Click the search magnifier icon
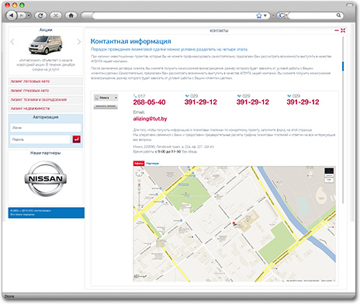 (x=338, y=16)
